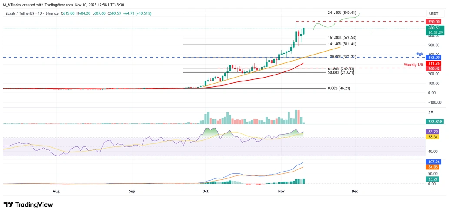Click the red 750.00 price label

pyautogui.click(x=433, y=21)
